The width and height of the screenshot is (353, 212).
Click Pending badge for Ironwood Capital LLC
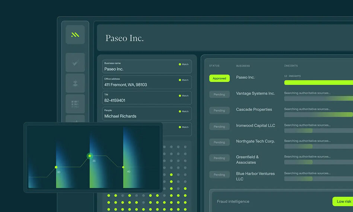pyautogui.click(x=219, y=126)
